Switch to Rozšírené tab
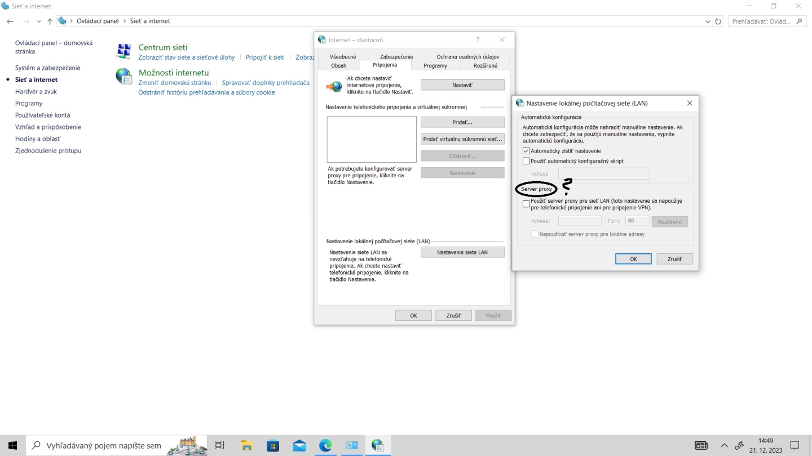This screenshot has width=812, height=456. tap(486, 66)
